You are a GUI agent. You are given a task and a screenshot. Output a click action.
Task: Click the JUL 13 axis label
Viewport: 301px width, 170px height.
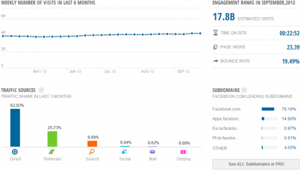tap(110, 71)
